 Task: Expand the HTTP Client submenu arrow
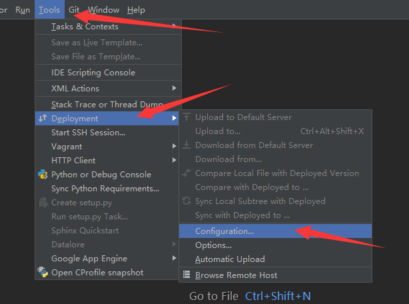pos(175,160)
